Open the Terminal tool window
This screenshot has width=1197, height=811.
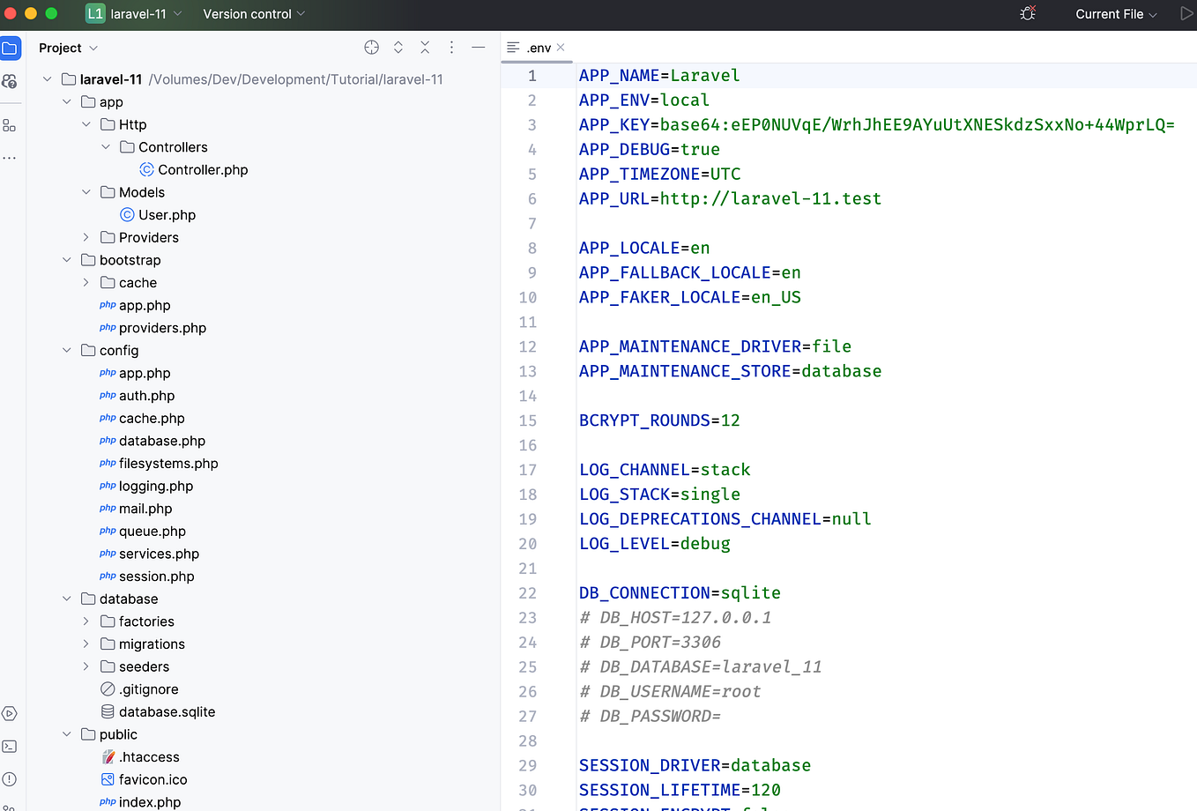[x=10, y=747]
